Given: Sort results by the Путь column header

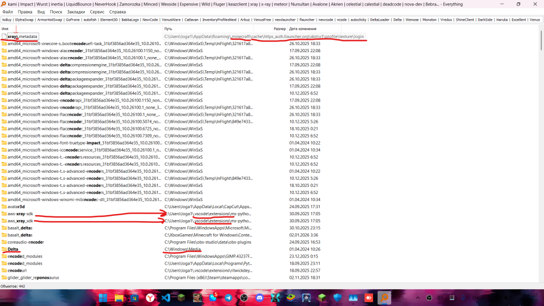Looking at the screenshot, I should [x=207, y=29].
